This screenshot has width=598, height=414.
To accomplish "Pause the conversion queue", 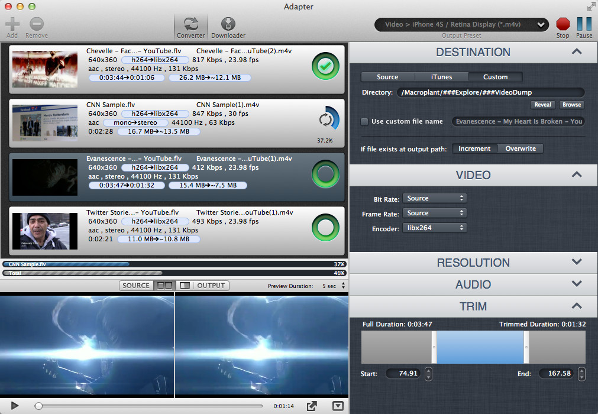I will click(584, 24).
